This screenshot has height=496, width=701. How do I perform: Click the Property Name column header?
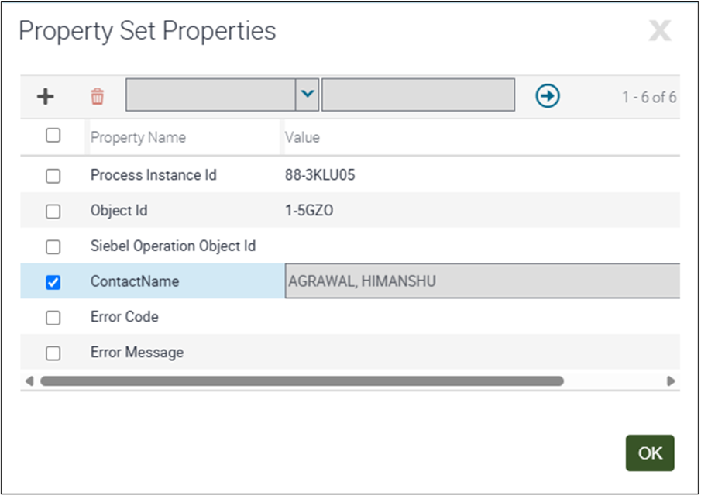click(139, 137)
